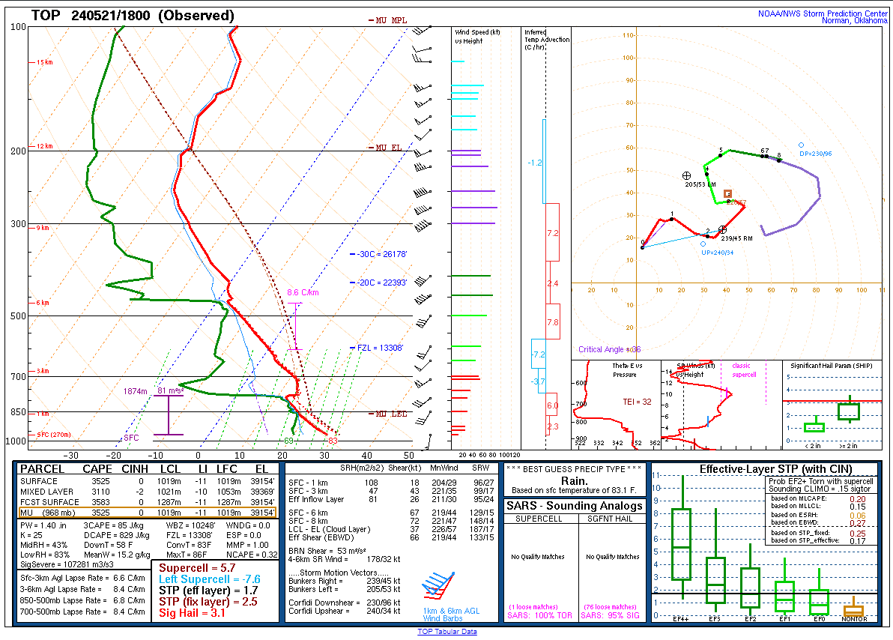Click the orange square marker on the hodograph
Screen dimensions: 893x640
[x=727, y=193]
